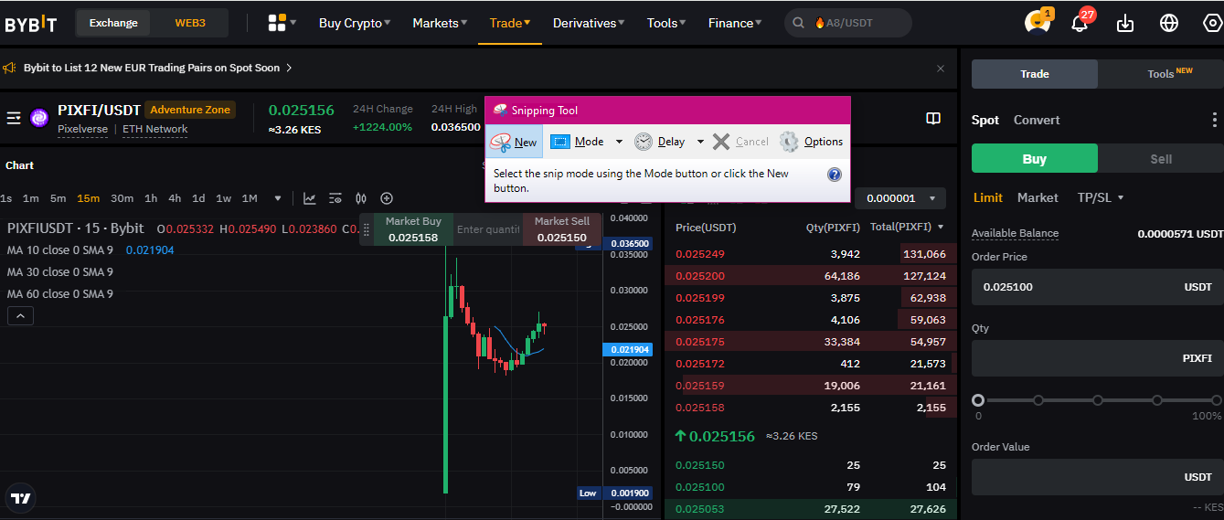Open the TradingView logo
The height and width of the screenshot is (520, 1224).
point(21,498)
